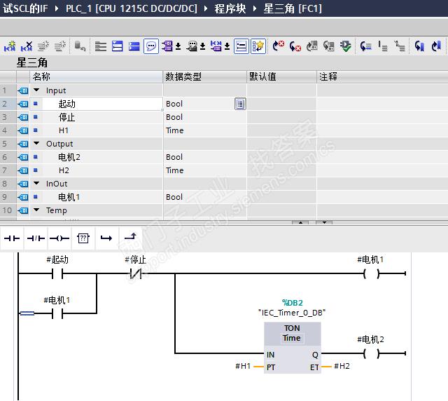Open data type dropdown for 起动
Image resolution: width=448 pixels, height=401 pixels.
[x=240, y=104]
